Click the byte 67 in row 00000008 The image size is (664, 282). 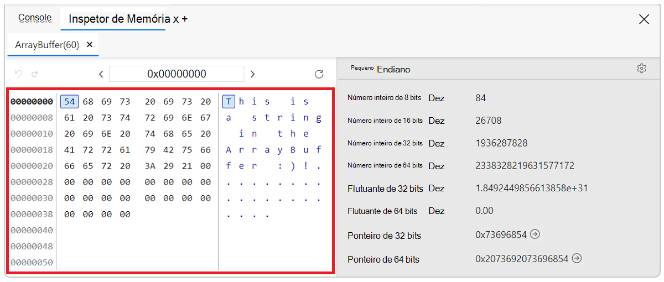coord(205,118)
